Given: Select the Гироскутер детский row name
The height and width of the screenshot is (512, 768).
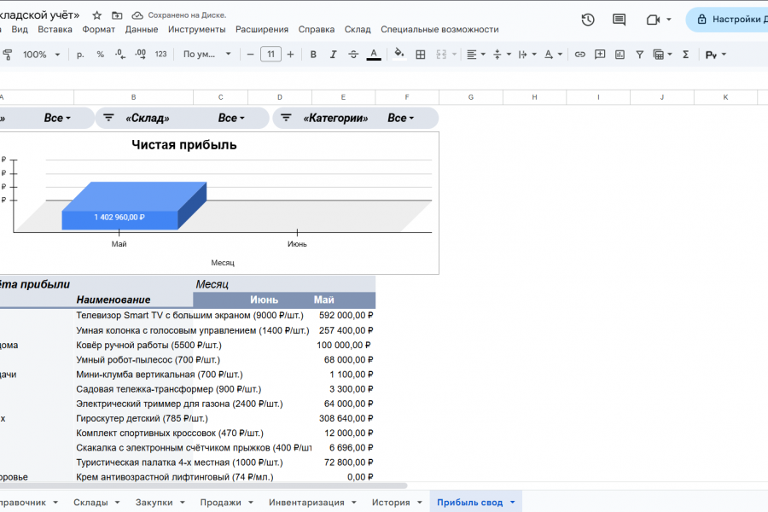Looking at the screenshot, I should (x=142, y=418).
